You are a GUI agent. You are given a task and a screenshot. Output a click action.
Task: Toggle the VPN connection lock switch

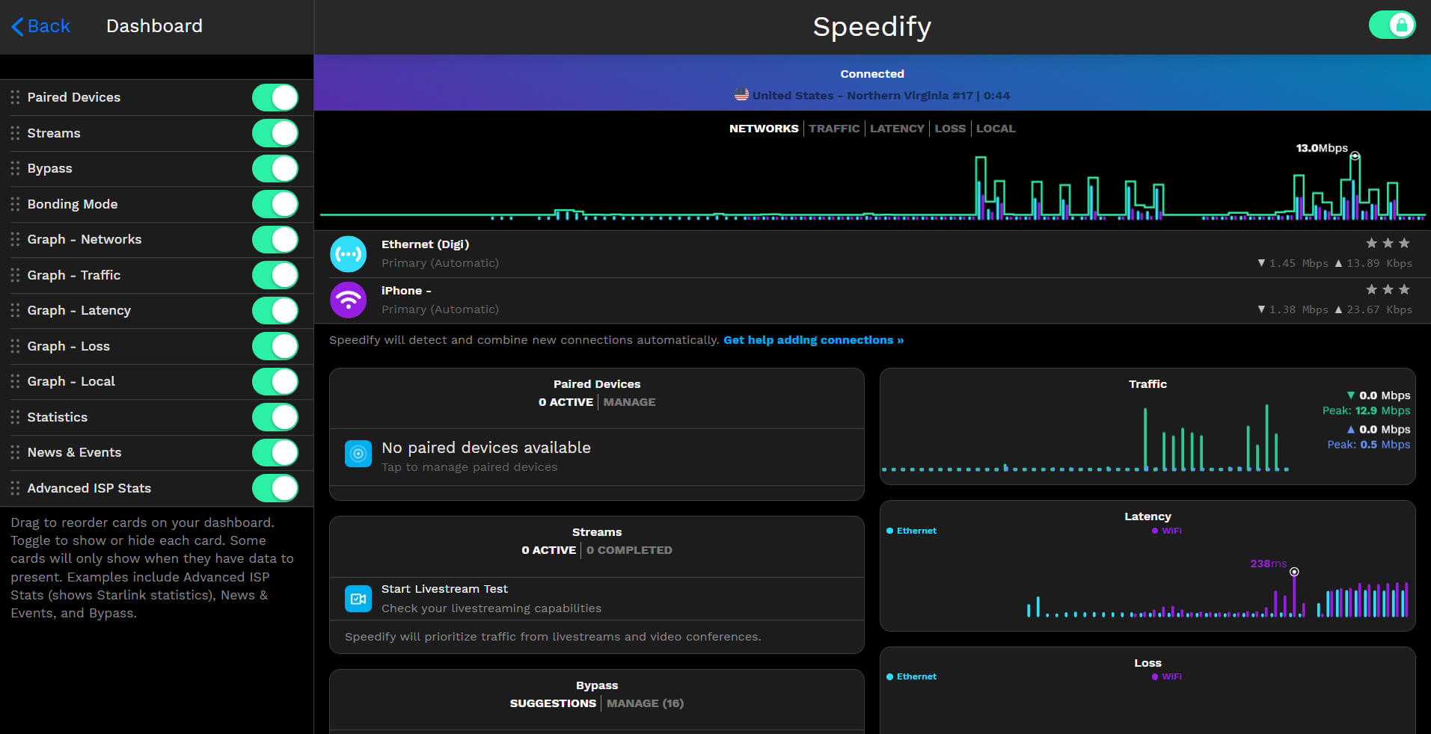[x=1391, y=25]
